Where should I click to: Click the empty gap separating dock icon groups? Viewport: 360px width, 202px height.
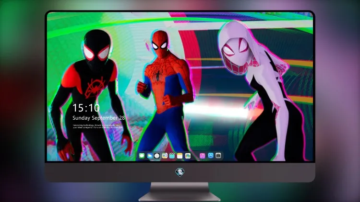point(195,156)
